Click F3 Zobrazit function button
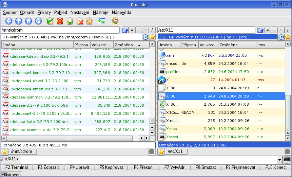The width and height of the screenshot is (292, 177). click(48, 167)
